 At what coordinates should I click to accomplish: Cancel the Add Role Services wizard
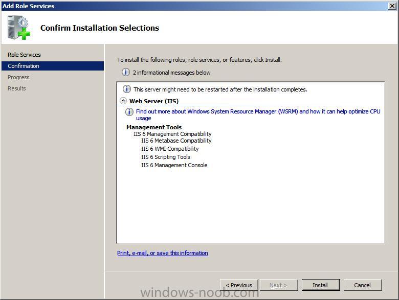[363, 285]
